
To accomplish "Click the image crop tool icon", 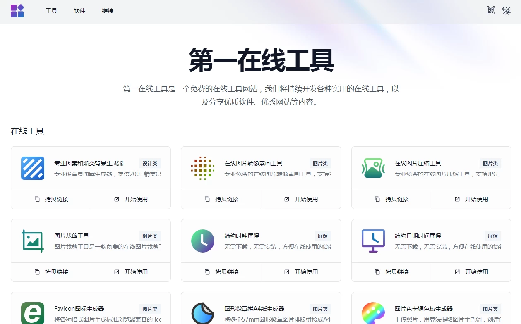I will (x=33, y=241).
